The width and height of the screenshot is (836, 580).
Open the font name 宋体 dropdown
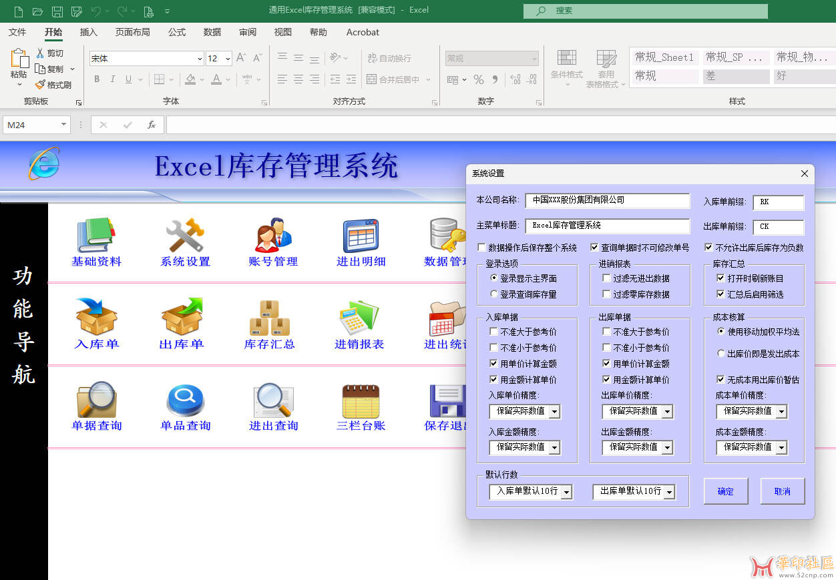click(200, 59)
